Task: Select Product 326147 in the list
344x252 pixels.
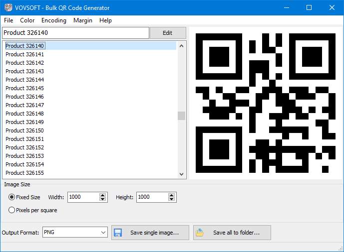Action: click(x=25, y=105)
